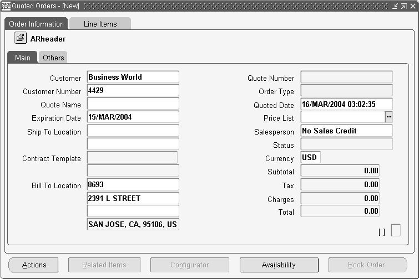The image size is (419, 279).
Task: Click the Salesperson field No Sales Credit
Action: (x=347, y=131)
